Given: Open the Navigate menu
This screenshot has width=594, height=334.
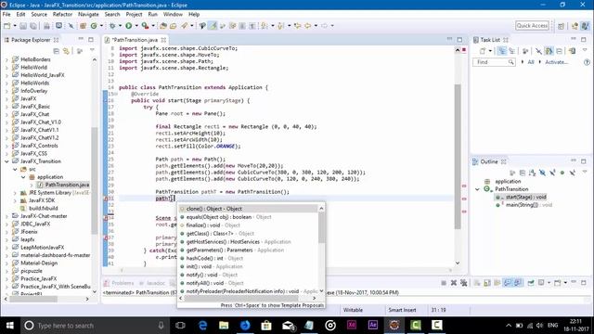Looking at the screenshot, I should coord(88,14).
